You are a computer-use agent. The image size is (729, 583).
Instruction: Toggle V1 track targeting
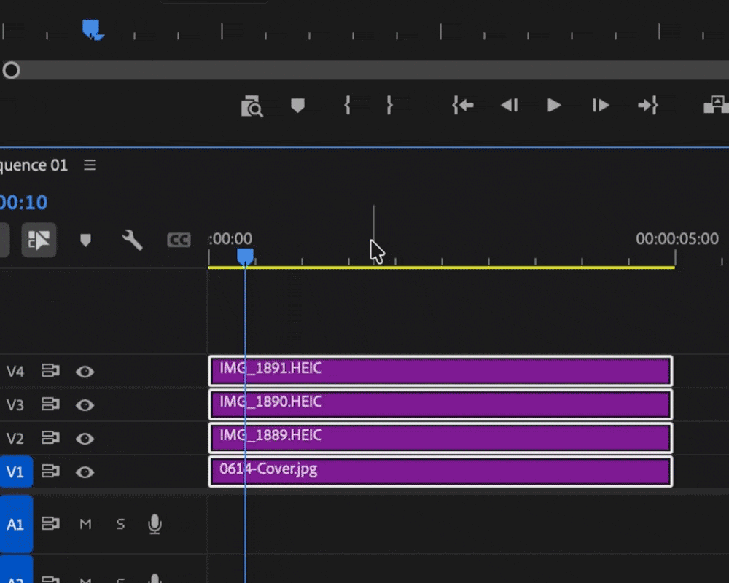click(16, 472)
